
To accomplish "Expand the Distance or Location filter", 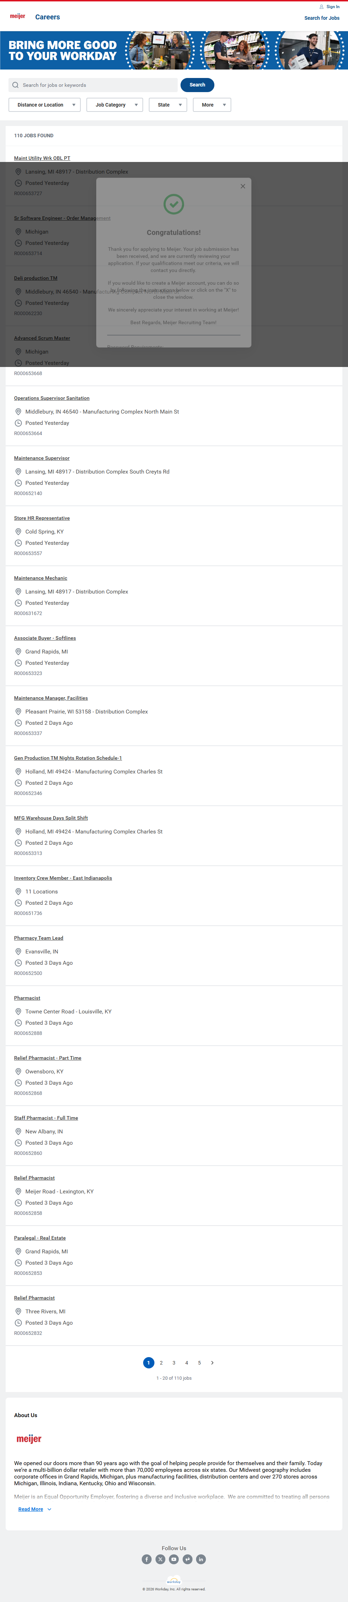I will click(x=45, y=105).
